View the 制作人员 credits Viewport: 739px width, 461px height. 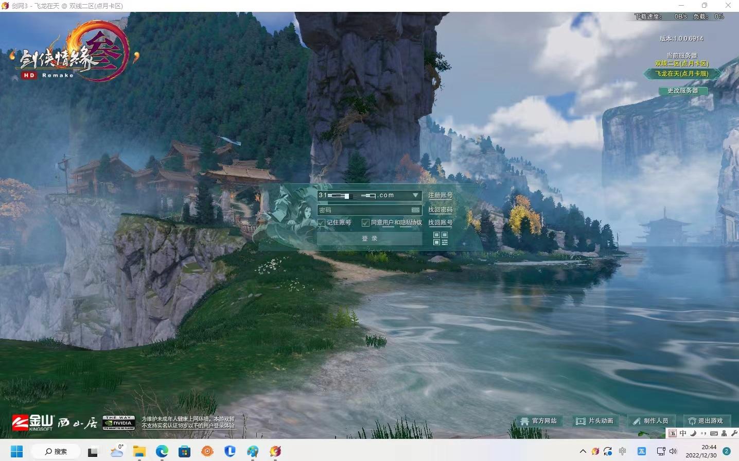click(x=651, y=421)
